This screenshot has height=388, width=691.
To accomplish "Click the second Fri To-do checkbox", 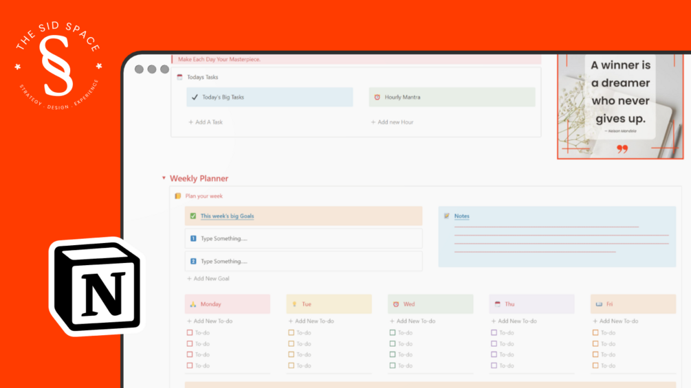I will click(595, 343).
